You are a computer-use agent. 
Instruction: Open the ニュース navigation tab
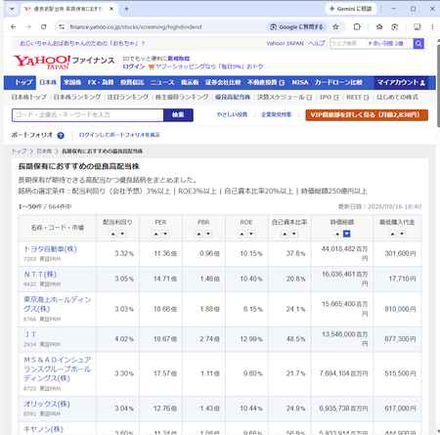coord(162,83)
